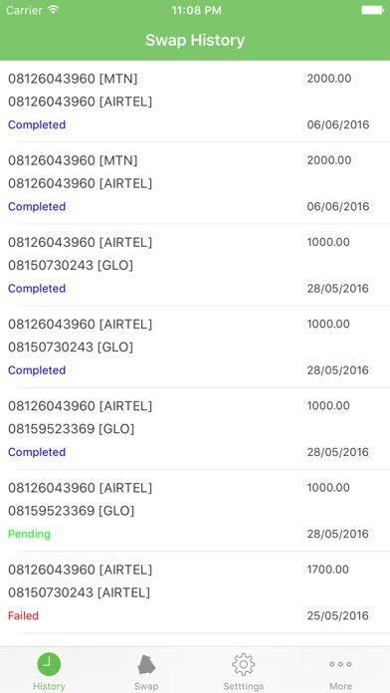Select the History tab label

49,686
